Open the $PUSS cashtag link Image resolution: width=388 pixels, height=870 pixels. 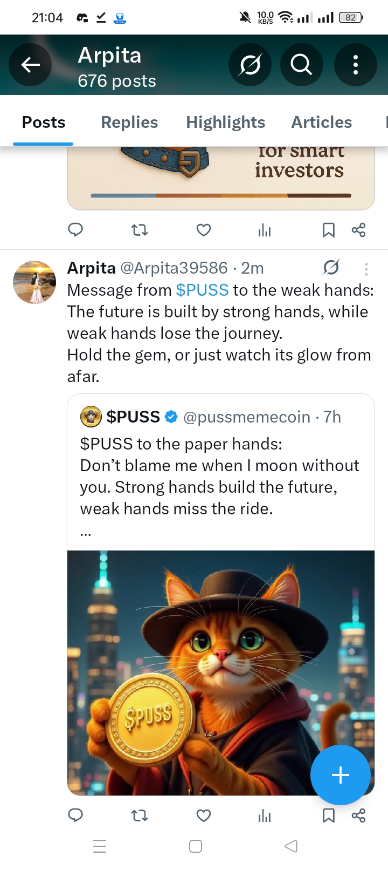[202, 290]
